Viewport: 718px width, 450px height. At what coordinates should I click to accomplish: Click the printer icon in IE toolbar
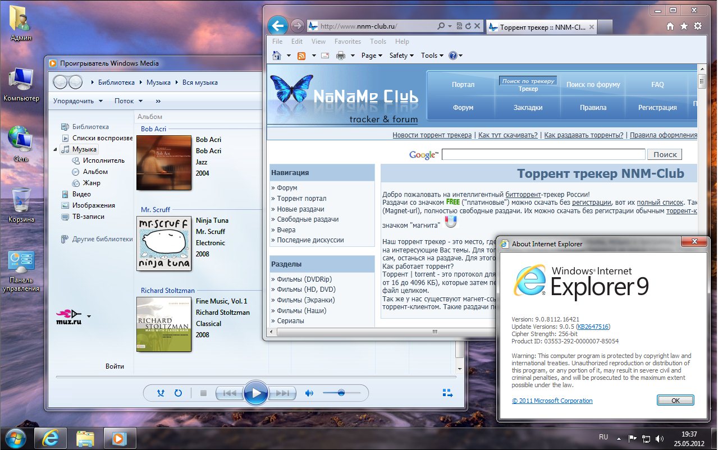point(340,56)
